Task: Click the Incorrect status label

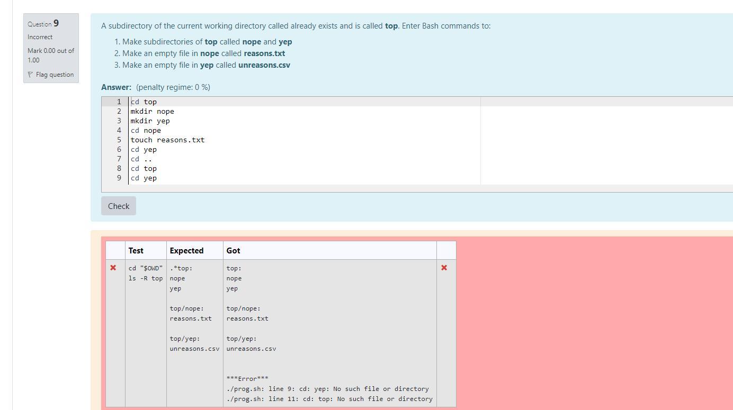Action: coord(40,37)
